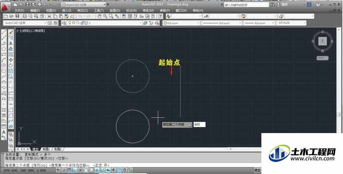Select the Rotate tool

(11, 65)
